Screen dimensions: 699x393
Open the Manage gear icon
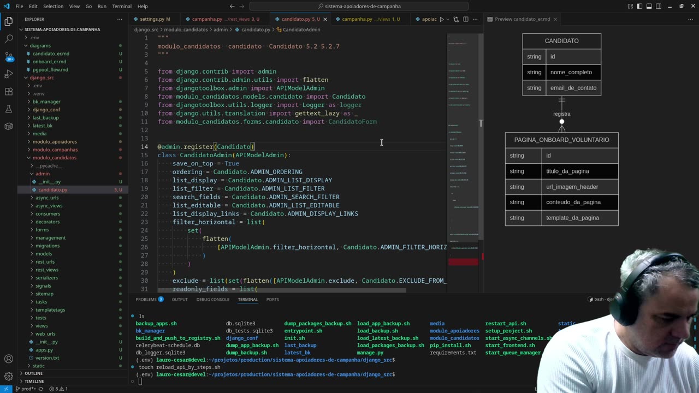(x=9, y=376)
